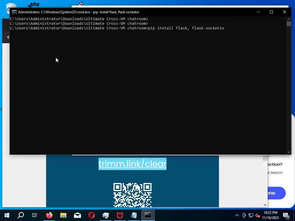Minimize the cmd window
This screenshot has width=295, height=221.
(x=258, y=12)
